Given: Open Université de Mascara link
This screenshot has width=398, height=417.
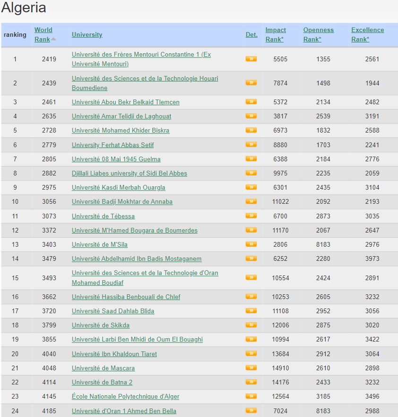Looking at the screenshot, I should coord(103,368).
